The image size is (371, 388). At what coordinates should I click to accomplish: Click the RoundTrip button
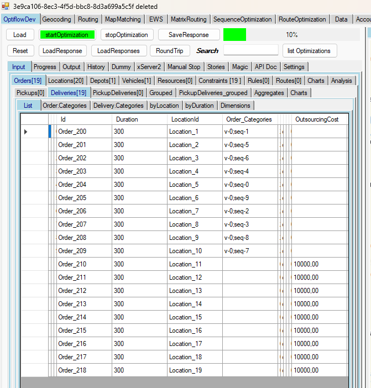pyautogui.click(x=171, y=51)
